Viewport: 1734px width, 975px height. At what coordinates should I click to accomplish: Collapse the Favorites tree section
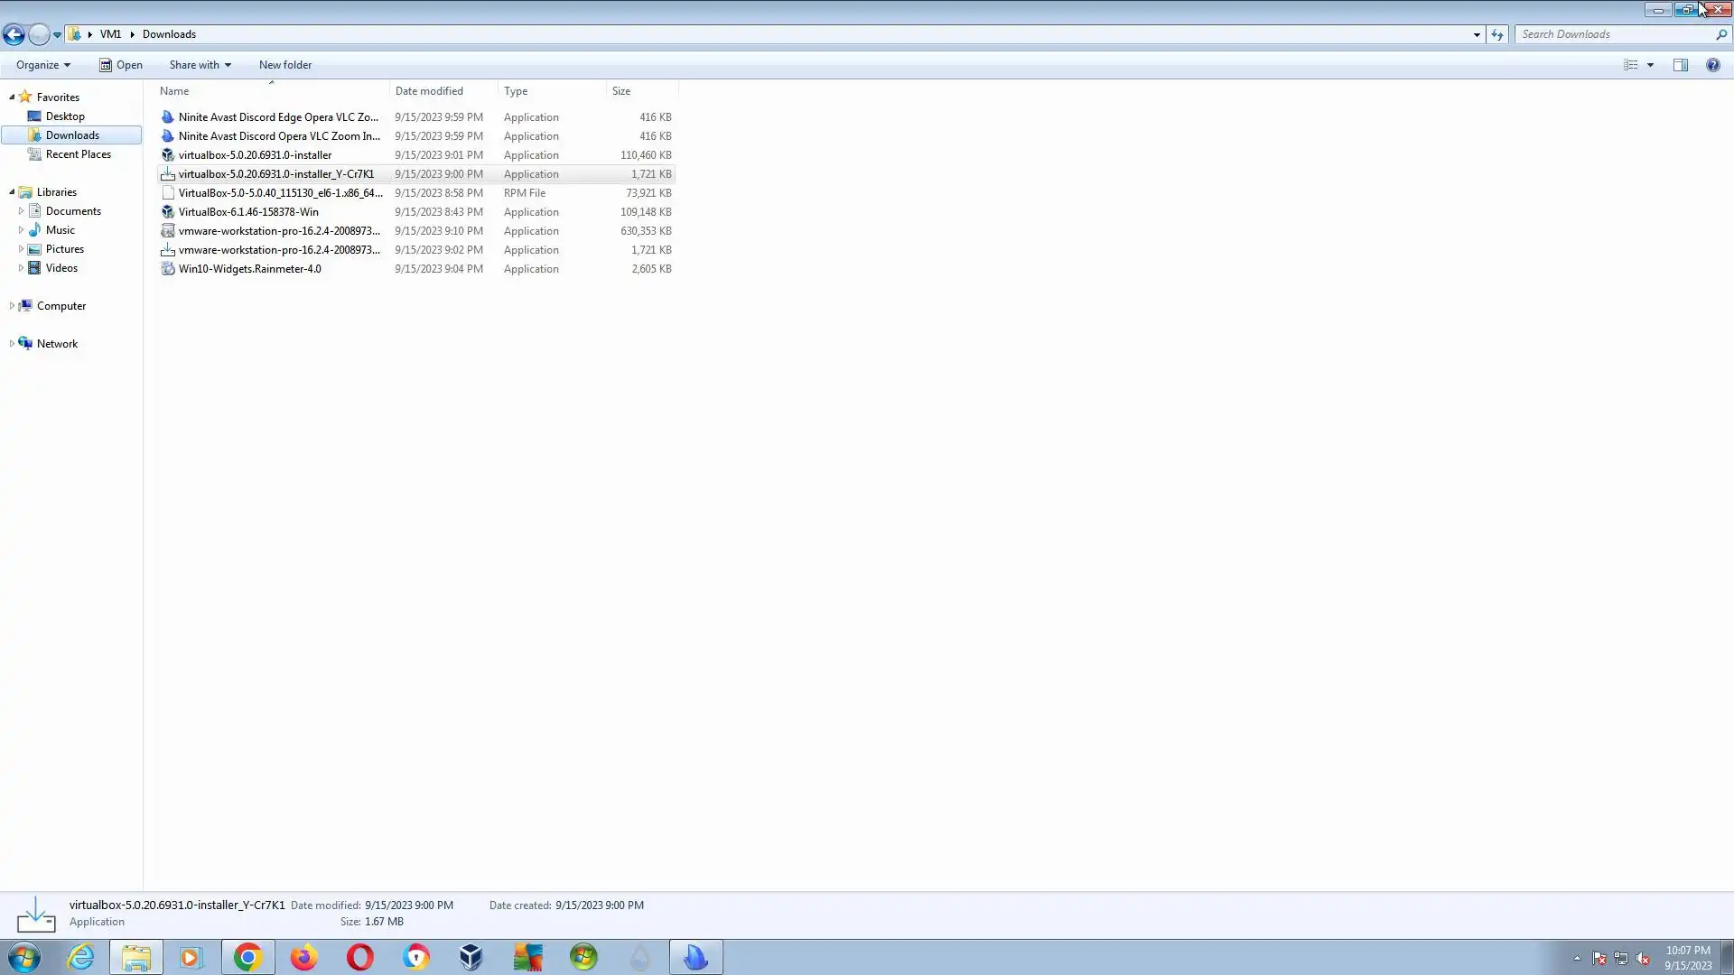pyautogui.click(x=12, y=97)
